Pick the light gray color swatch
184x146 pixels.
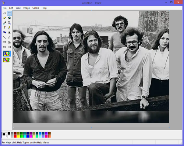[x=12, y=136]
